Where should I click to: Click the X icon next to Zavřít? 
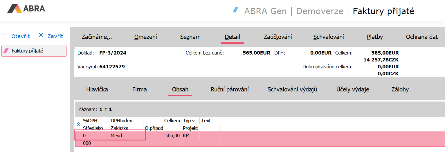pos(41,35)
